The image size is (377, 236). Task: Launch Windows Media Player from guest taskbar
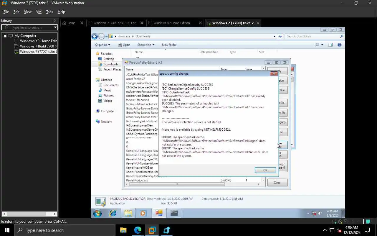[143, 213]
